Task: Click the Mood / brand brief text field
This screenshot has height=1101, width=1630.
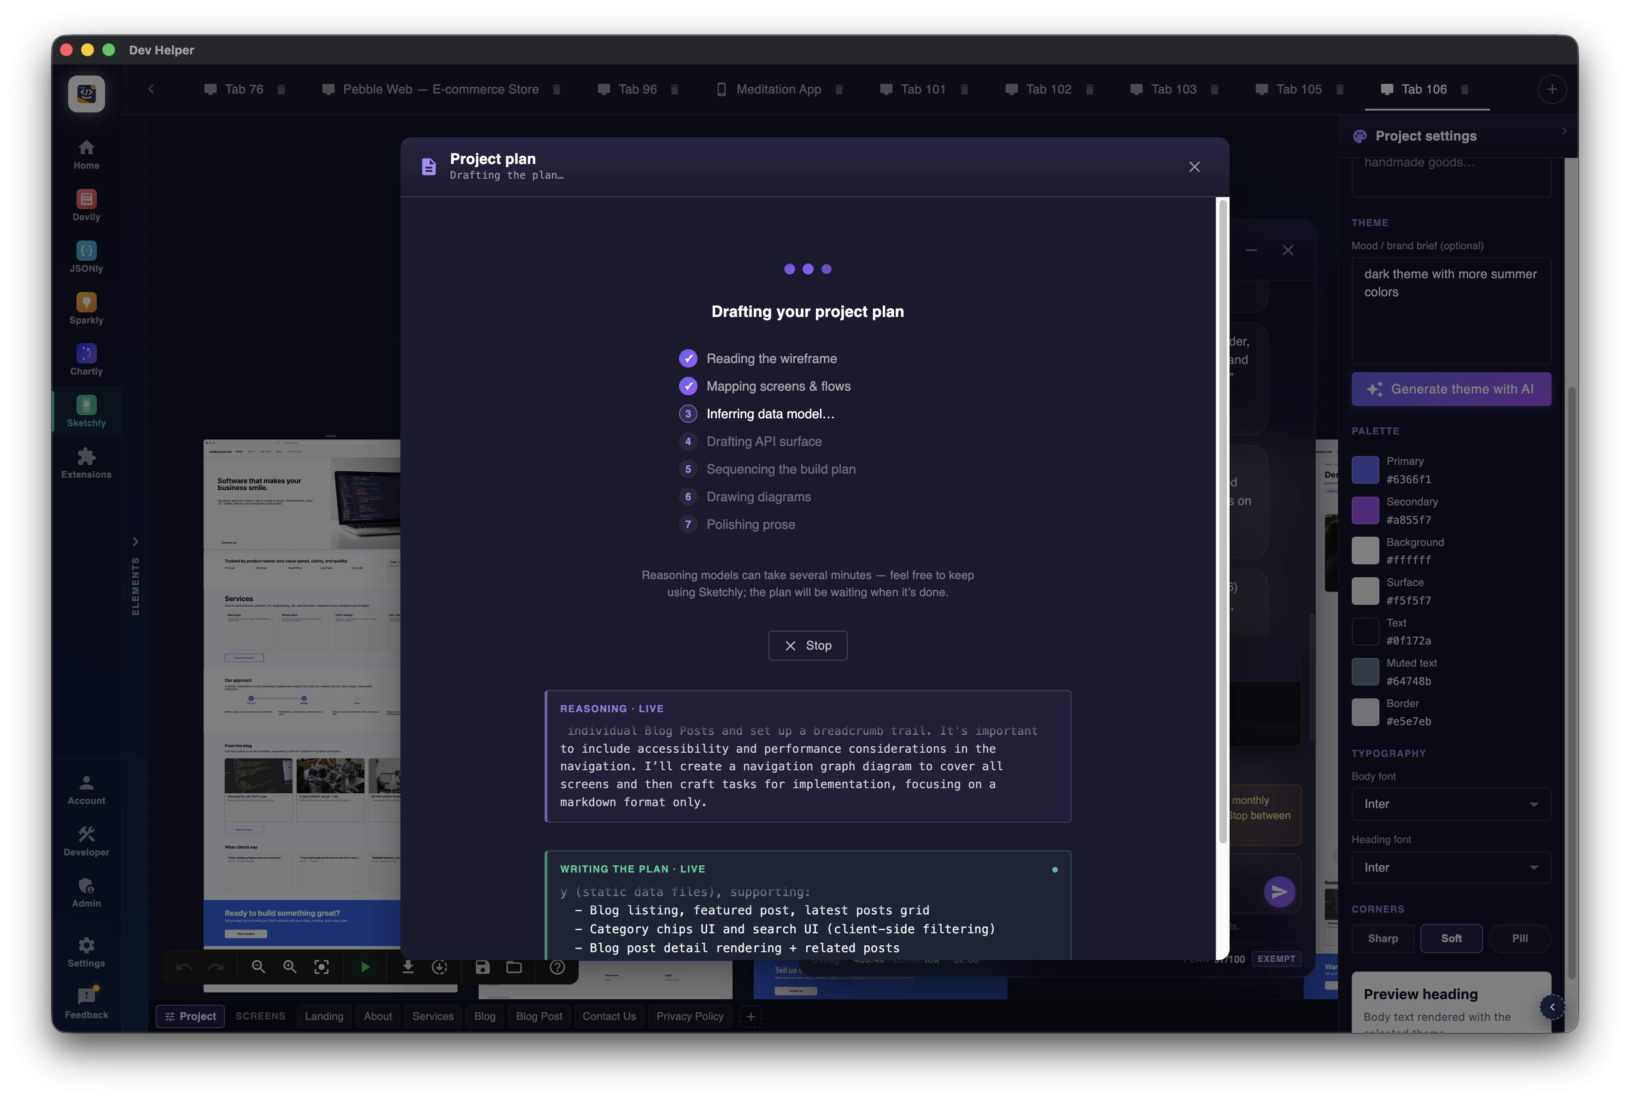Action: pyautogui.click(x=1450, y=310)
